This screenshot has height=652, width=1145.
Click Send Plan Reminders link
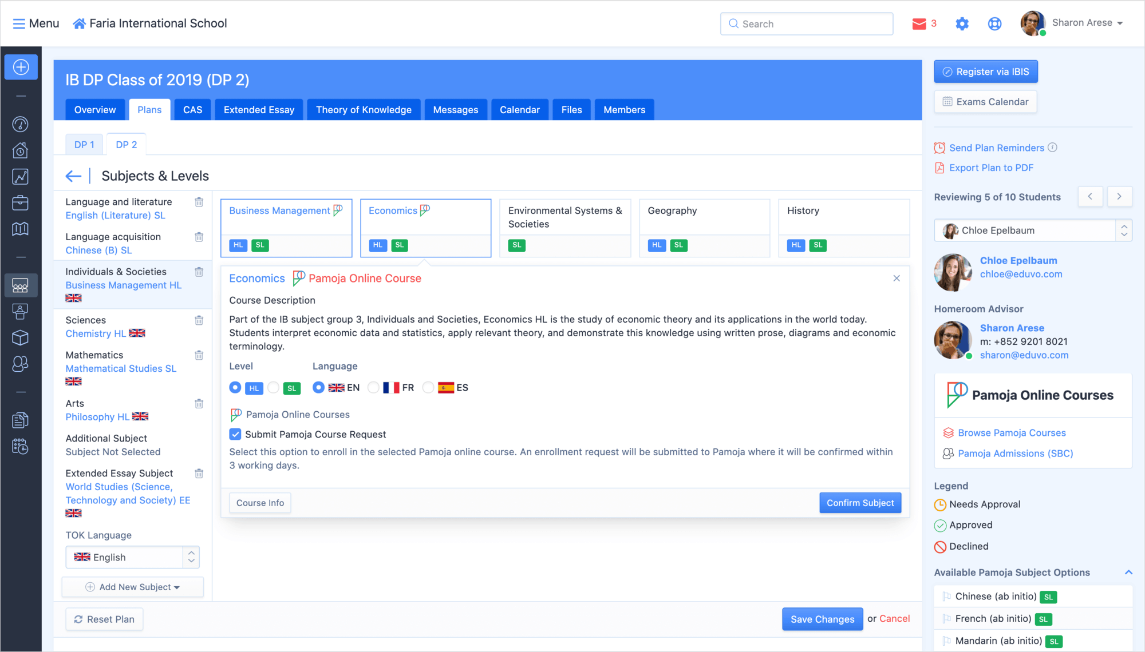coord(996,148)
